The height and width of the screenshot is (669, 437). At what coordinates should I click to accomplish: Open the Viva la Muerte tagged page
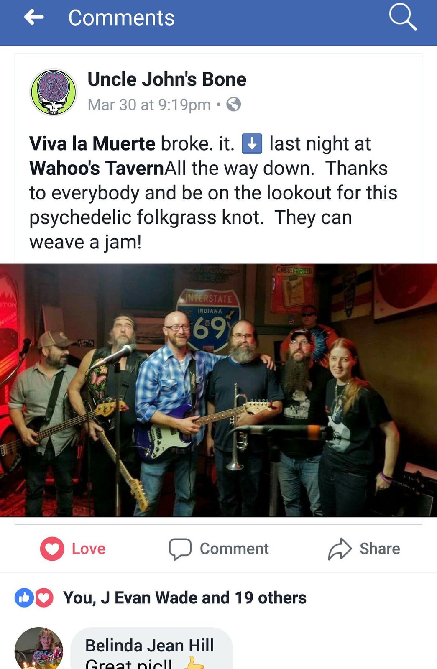pos(92,143)
